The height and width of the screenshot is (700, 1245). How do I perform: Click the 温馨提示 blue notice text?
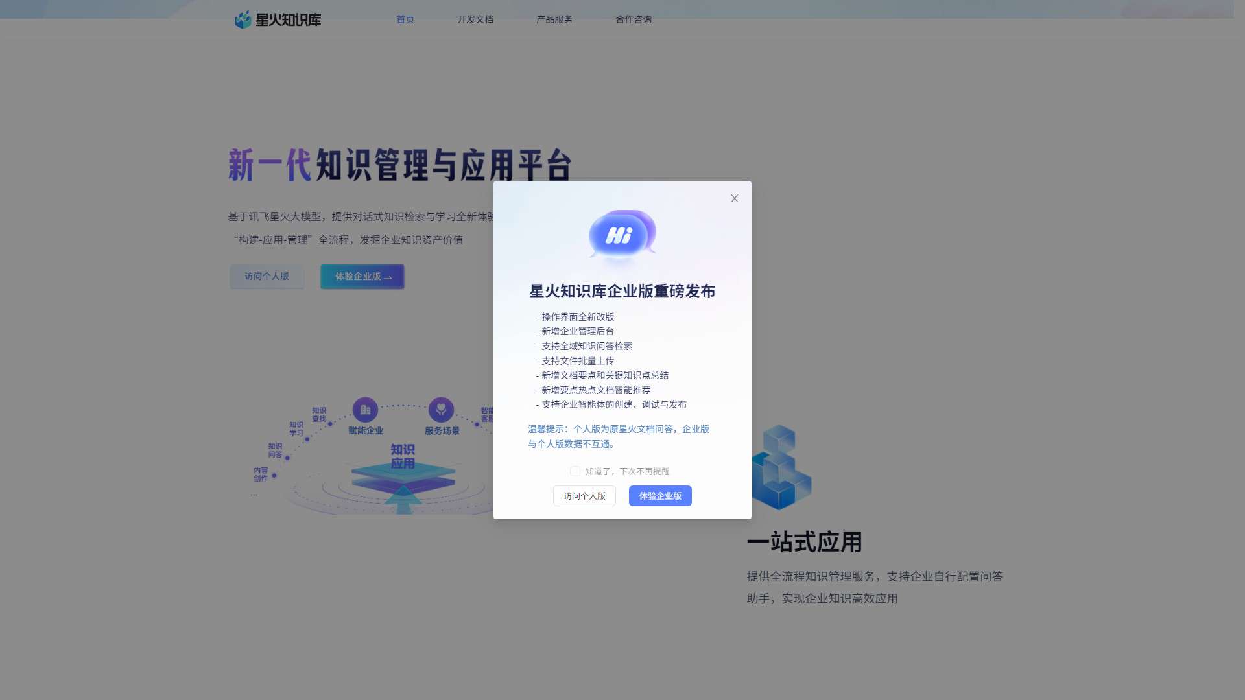[619, 436]
